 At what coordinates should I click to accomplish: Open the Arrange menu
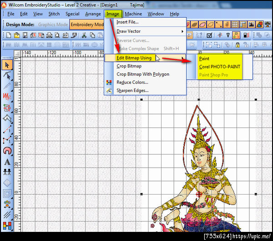tap(93, 14)
